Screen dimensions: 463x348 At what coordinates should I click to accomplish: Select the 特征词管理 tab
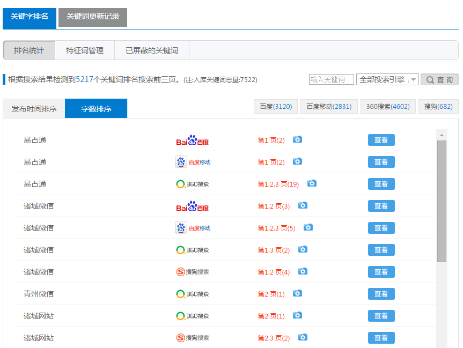[85, 50]
